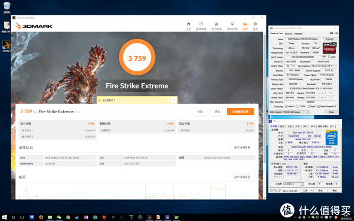354x221 pixels.
Task: Click the Intel Xeon logo in CPU-Z
Action: click(x=332, y=138)
